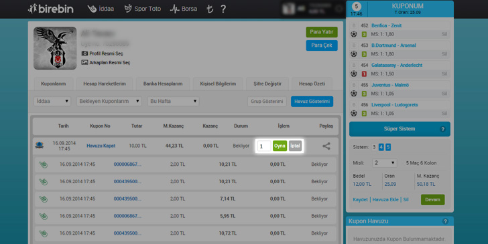Open the Bu Hafta period dropdown
The width and height of the screenshot is (488, 244).
173,101
